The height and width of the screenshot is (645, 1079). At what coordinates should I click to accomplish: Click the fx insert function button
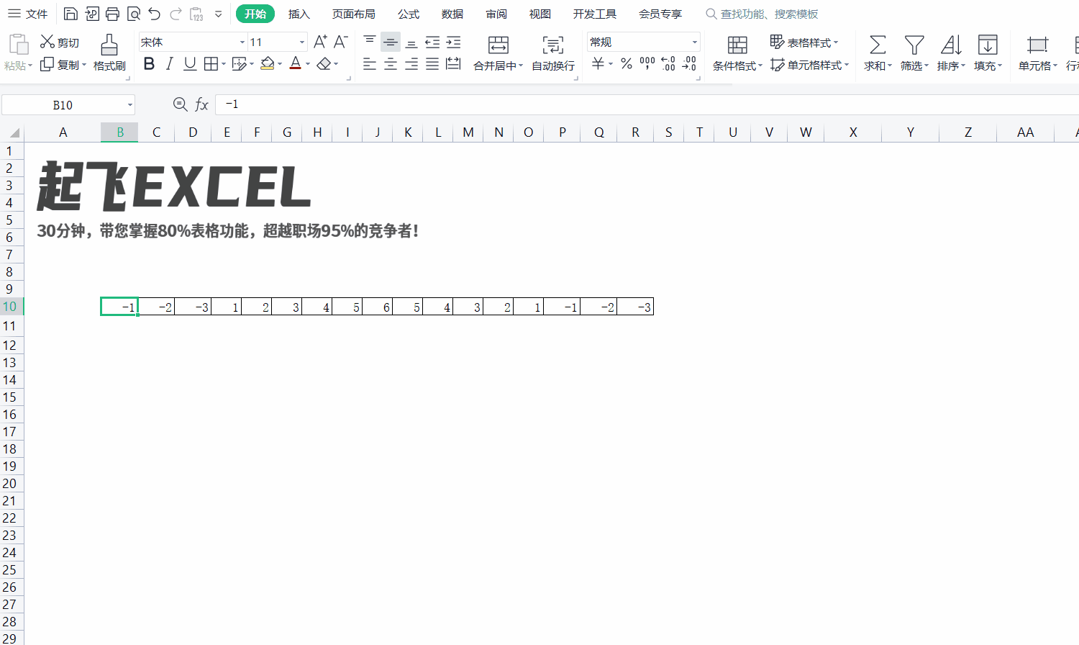pyautogui.click(x=201, y=105)
